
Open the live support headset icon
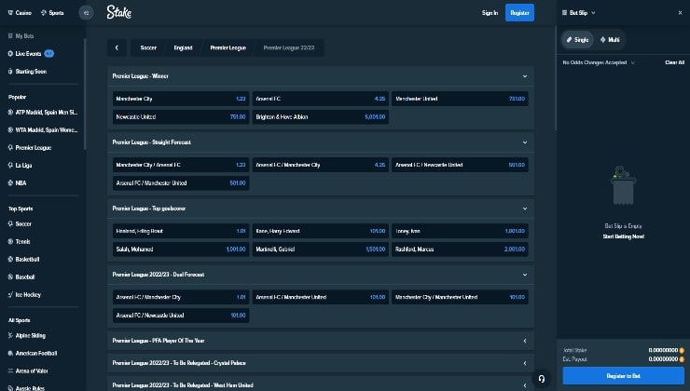pyautogui.click(x=541, y=379)
